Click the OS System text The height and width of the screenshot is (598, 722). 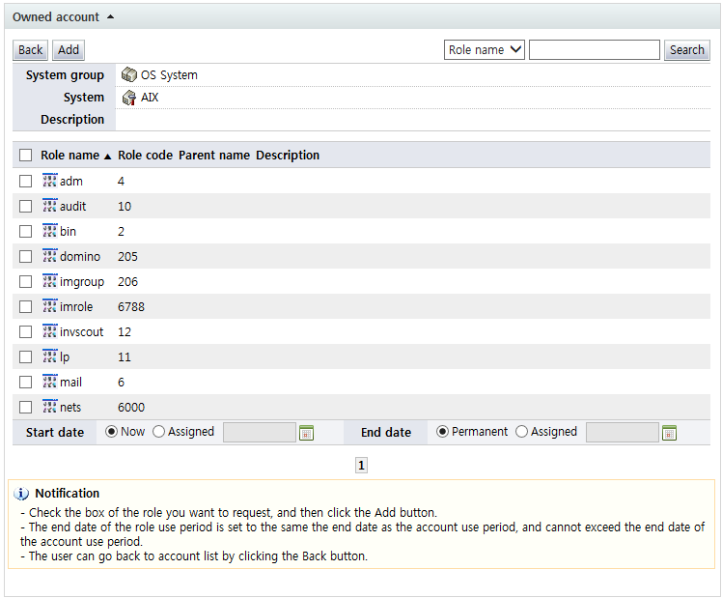coord(169,75)
